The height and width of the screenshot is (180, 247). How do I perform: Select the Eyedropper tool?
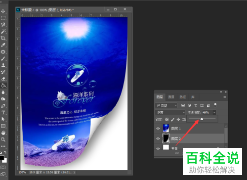3,45
